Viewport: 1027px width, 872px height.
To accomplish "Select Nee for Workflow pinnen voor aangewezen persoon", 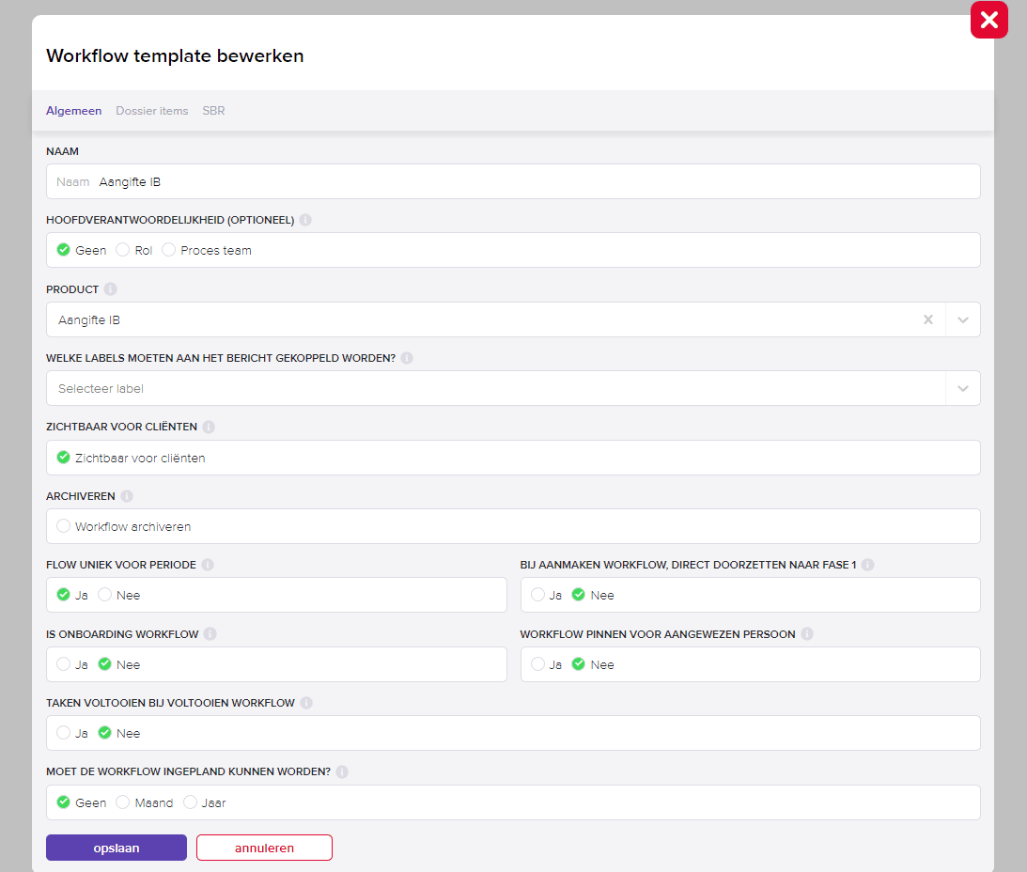I will (x=579, y=664).
